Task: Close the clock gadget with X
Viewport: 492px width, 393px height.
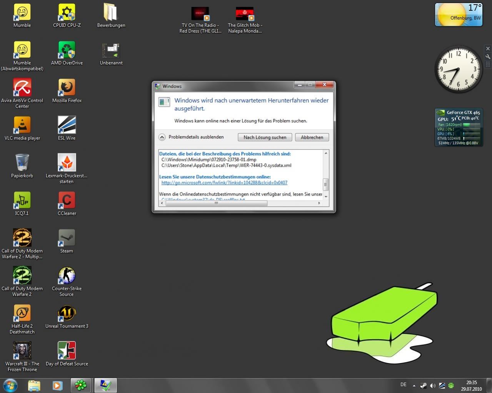Action: tap(488, 49)
